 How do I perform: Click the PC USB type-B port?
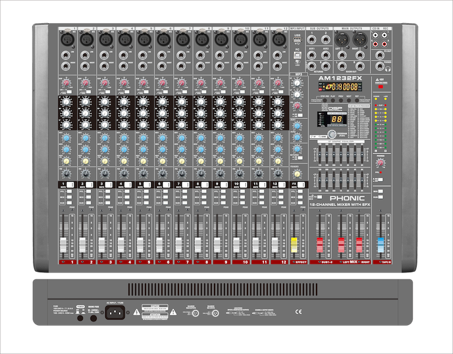[297, 56]
